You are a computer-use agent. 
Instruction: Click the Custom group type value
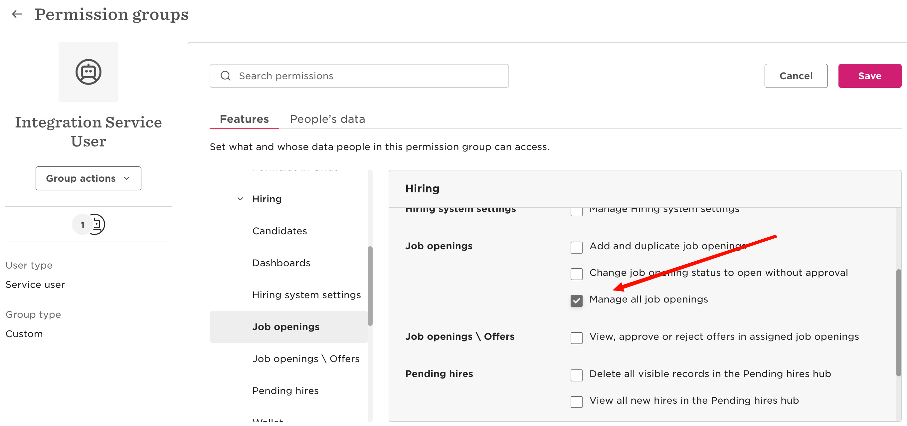[x=24, y=334]
